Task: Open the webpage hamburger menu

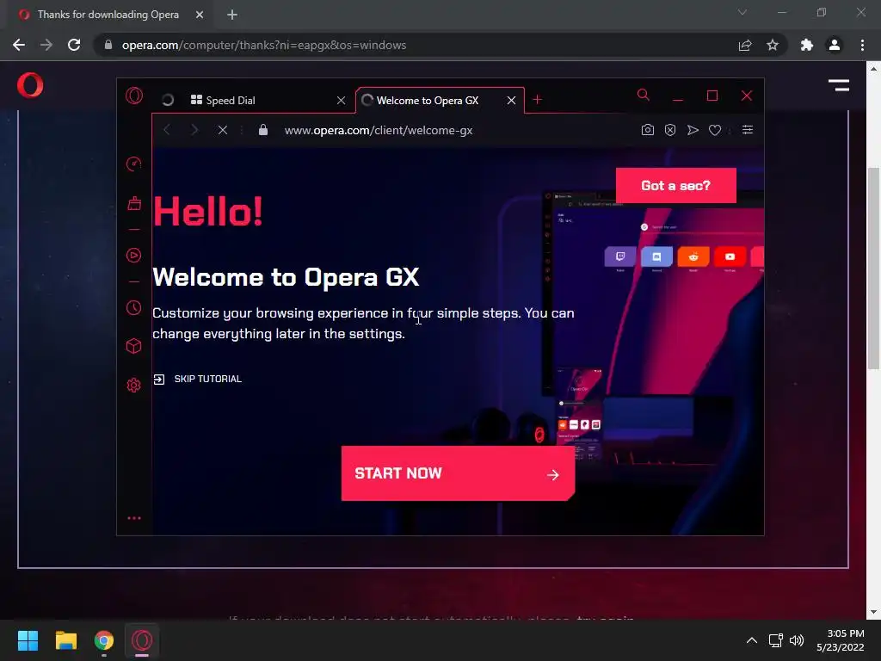Action: (838, 85)
